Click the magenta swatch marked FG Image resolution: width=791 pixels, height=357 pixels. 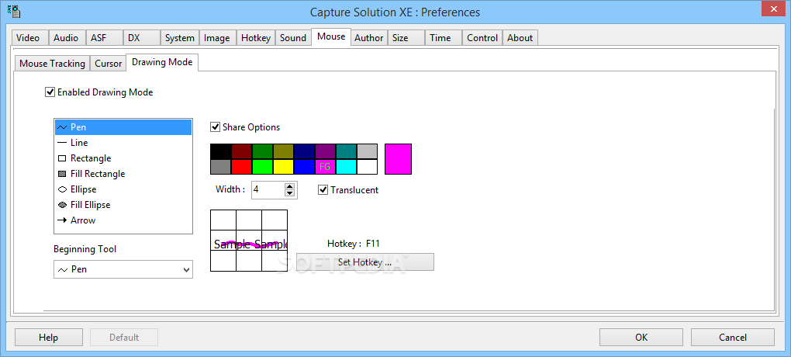tap(326, 167)
